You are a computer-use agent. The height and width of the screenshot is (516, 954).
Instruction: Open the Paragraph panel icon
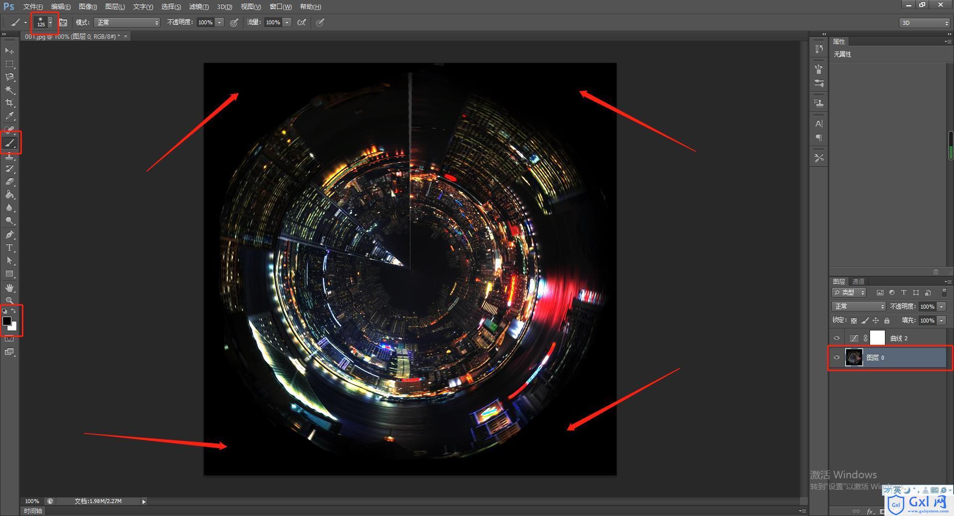tap(819, 138)
